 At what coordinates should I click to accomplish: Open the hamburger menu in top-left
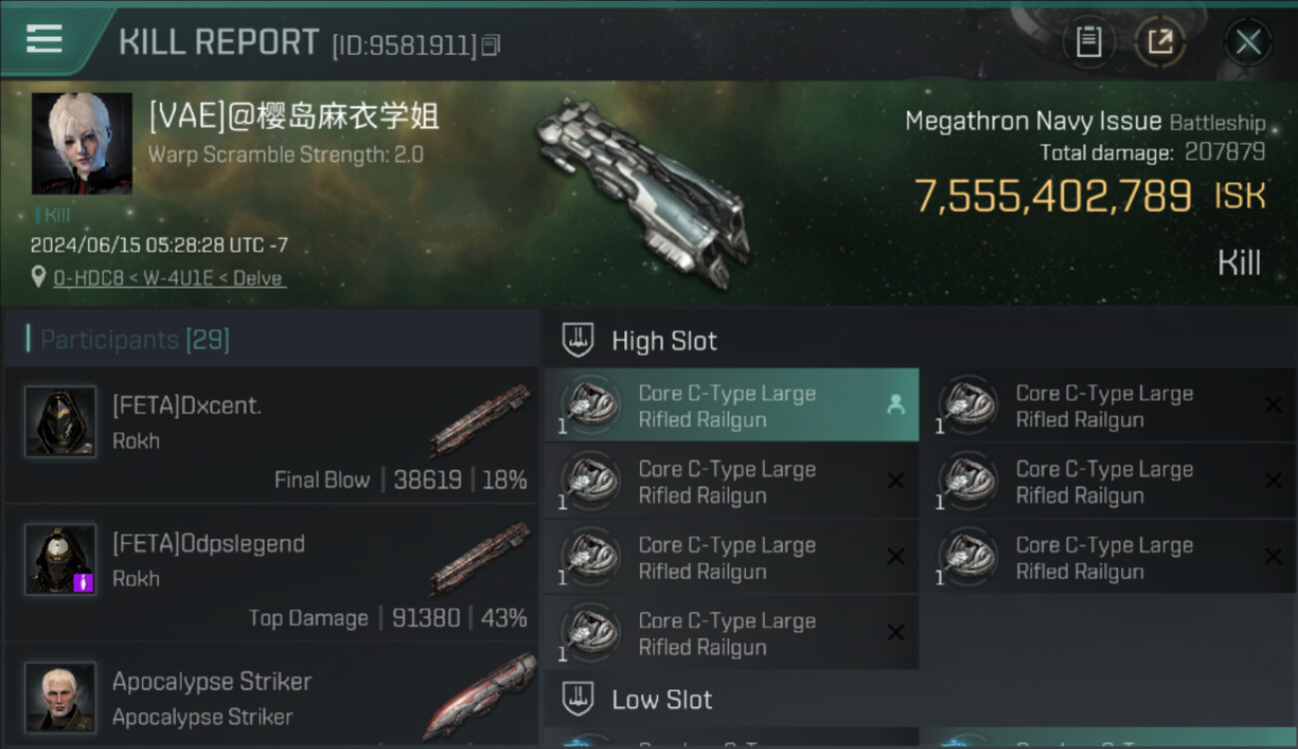click(44, 39)
